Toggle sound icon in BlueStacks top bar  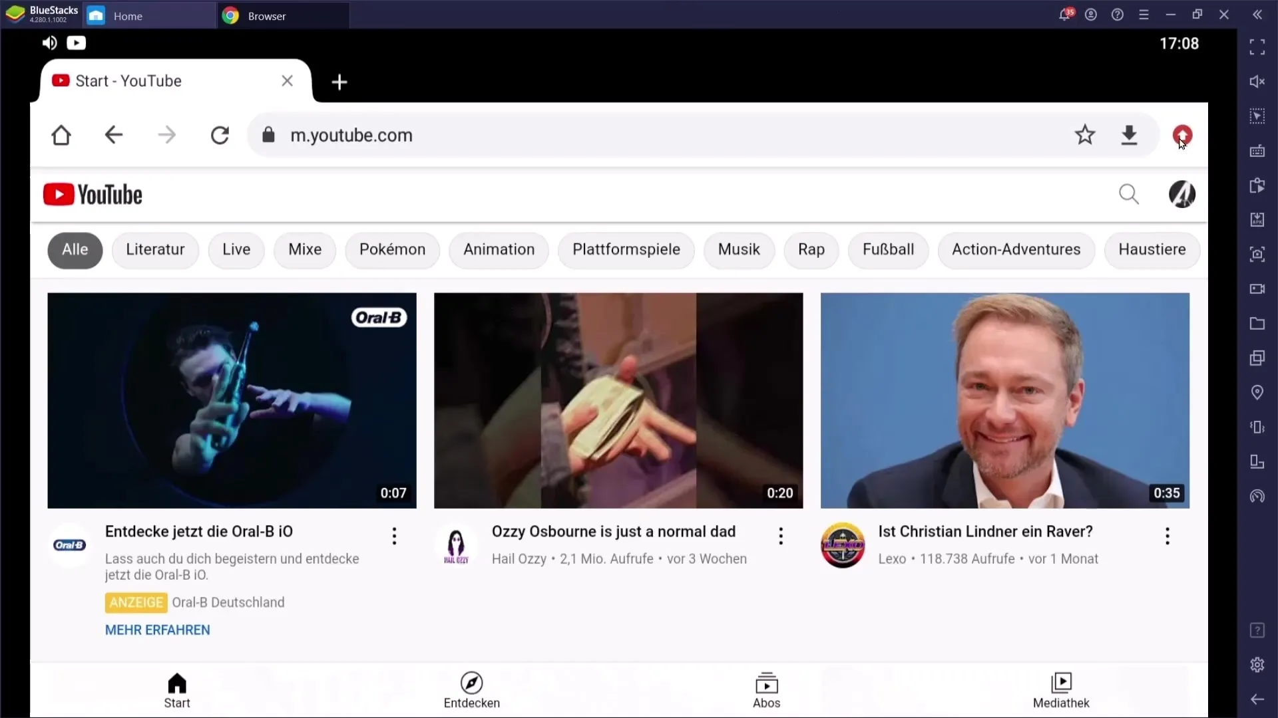tap(49, 42)
